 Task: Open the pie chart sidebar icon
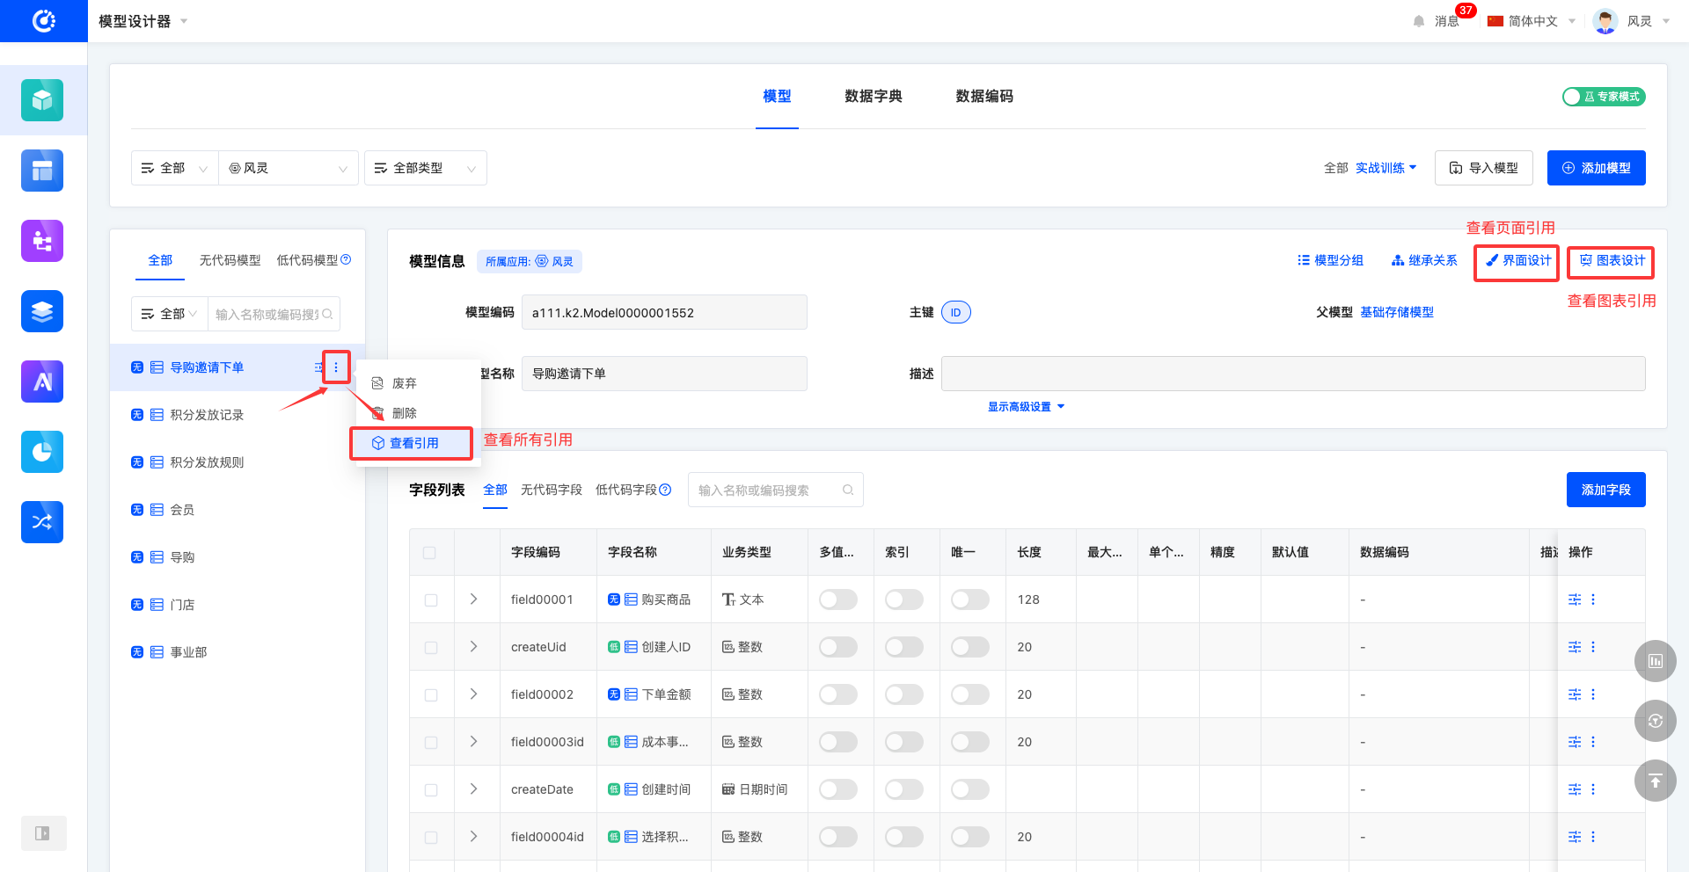[42, 452]
